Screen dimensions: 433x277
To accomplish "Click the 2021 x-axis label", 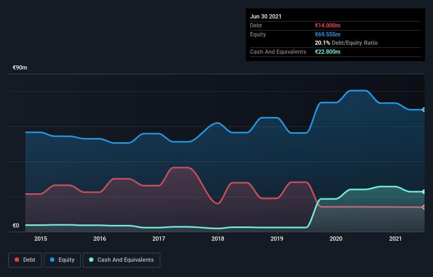I will click(395, 239).
